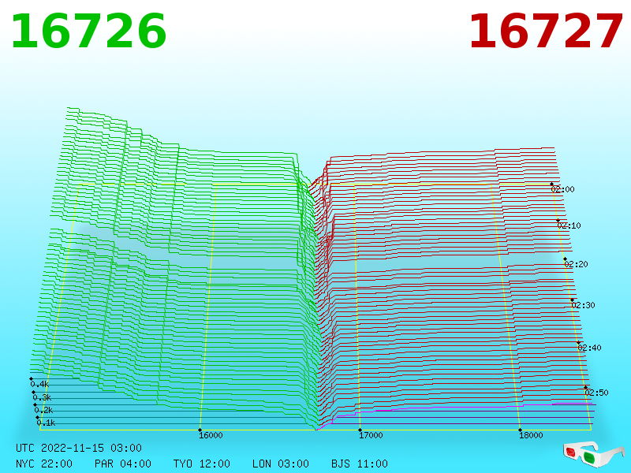Click the UTC 2022-11-15 03:00 timestamp
This screenshot has height=473, width=631.
[79, 448]
